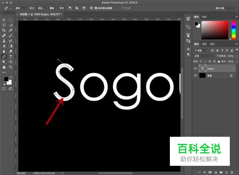Viewport: 239px width, 175px height.
Task: Select the Dodge tool
Action: pos(11,51)
